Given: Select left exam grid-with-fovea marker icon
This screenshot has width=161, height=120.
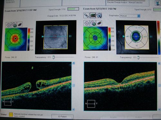Looking at the screenshot, I should 14,25.
